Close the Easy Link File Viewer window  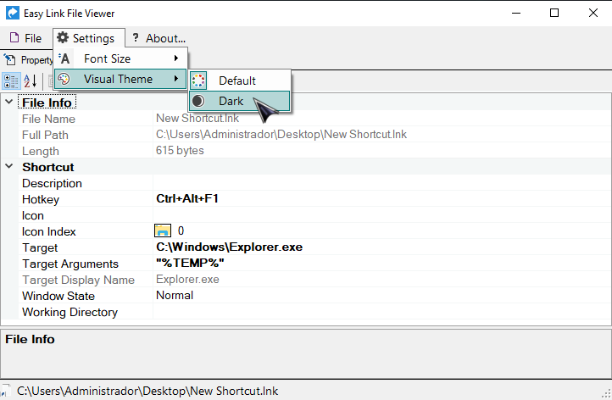pos(593,13)
